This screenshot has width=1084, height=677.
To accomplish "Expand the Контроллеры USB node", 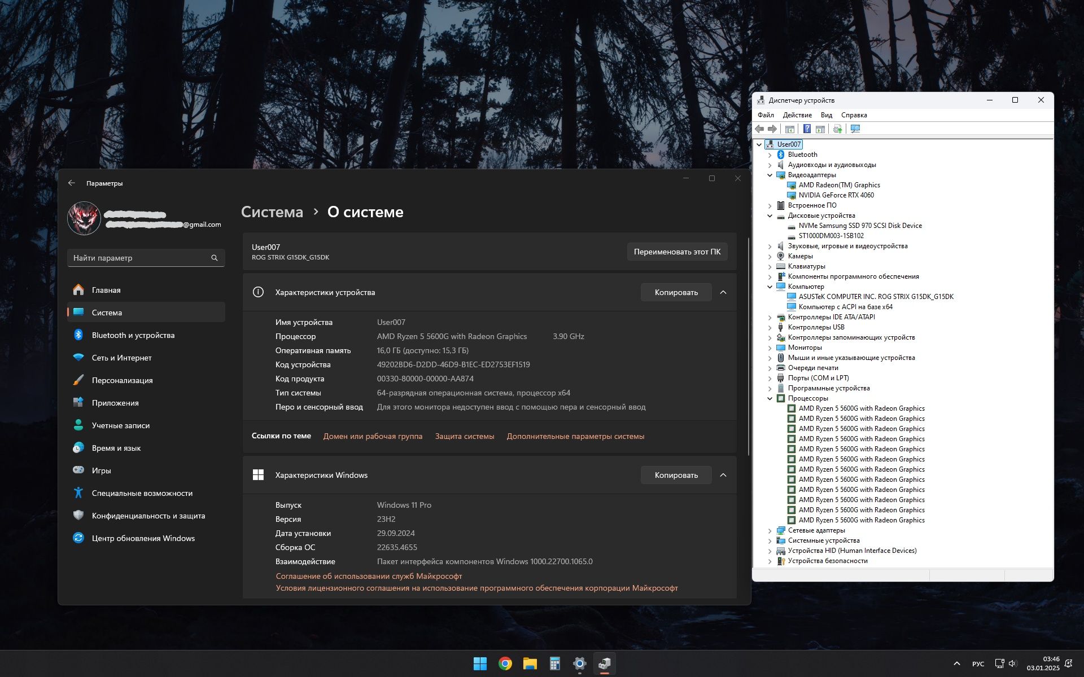I will click(770, 327).
